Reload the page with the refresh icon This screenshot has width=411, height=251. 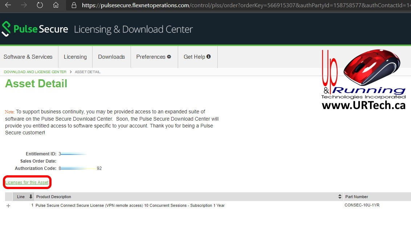pos(40,5)
